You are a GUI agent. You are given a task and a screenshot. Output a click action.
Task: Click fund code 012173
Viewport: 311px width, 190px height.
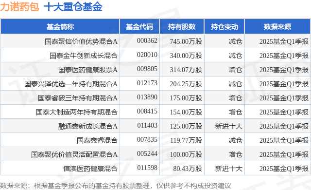pos(147,83)
